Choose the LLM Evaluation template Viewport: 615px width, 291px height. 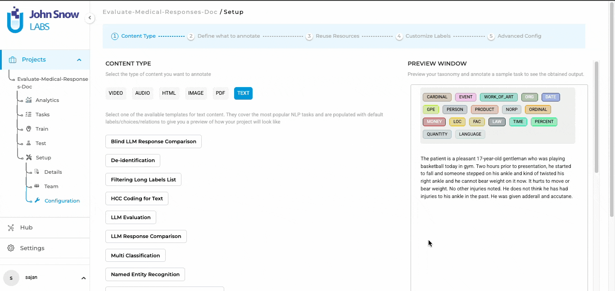(131, 217)
